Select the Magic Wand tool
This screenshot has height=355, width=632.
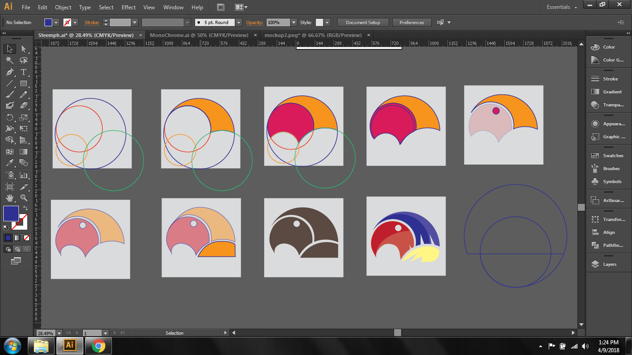click(x=9, y=60)
